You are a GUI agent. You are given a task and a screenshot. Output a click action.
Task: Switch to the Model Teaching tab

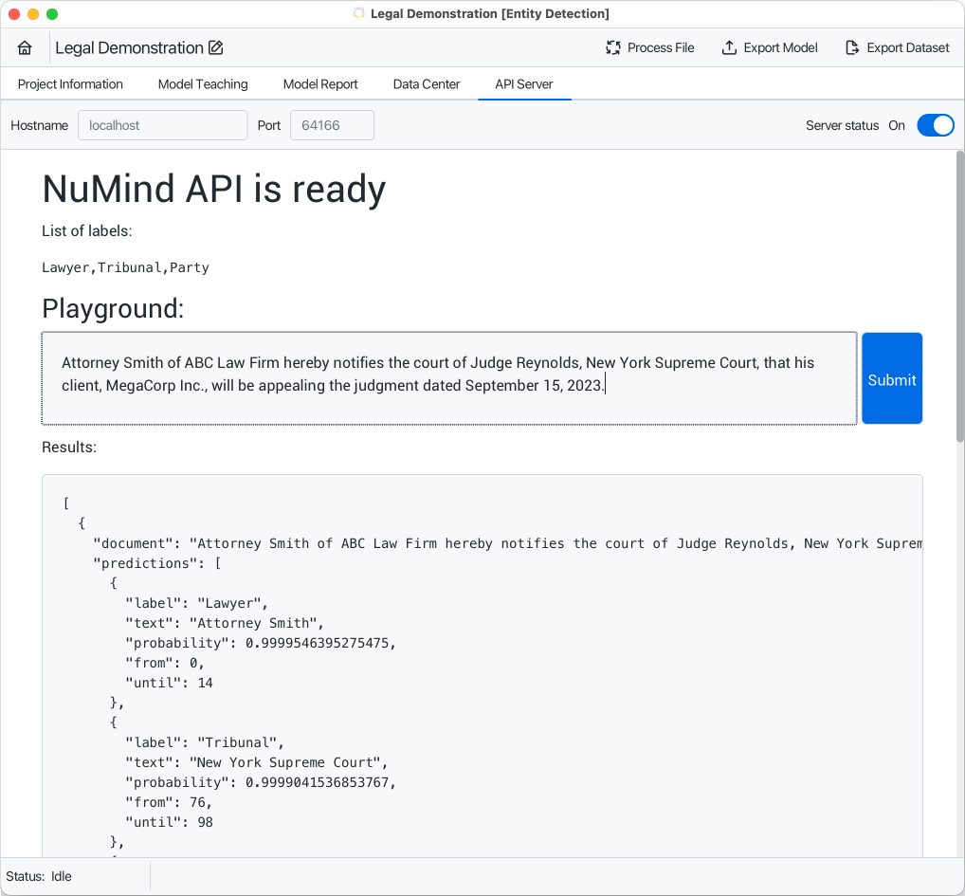click(x=203, y=84)
